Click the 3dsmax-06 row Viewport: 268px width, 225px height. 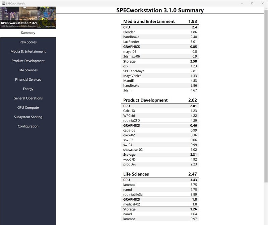point(160,56)
